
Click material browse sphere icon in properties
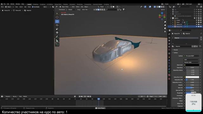pos(173,47)
